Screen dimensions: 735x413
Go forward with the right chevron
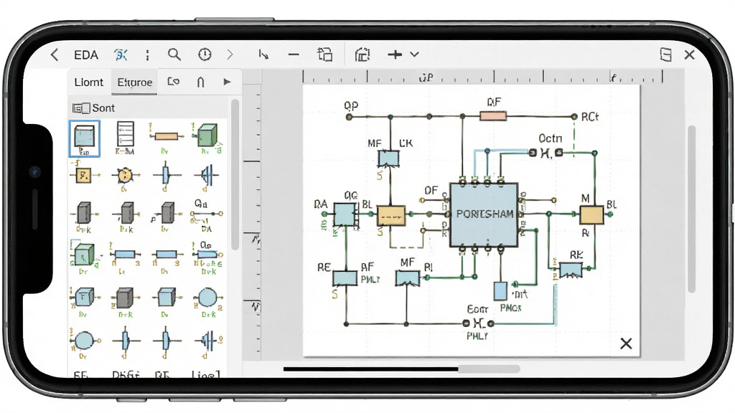[x=230, y=54]
